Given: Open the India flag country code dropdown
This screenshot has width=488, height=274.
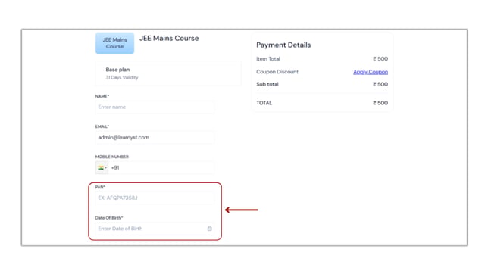Looking at the screenshot, I should tap(102, 167).
